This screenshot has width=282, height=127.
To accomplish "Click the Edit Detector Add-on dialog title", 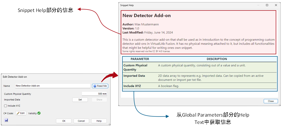I will coord(15,77).
